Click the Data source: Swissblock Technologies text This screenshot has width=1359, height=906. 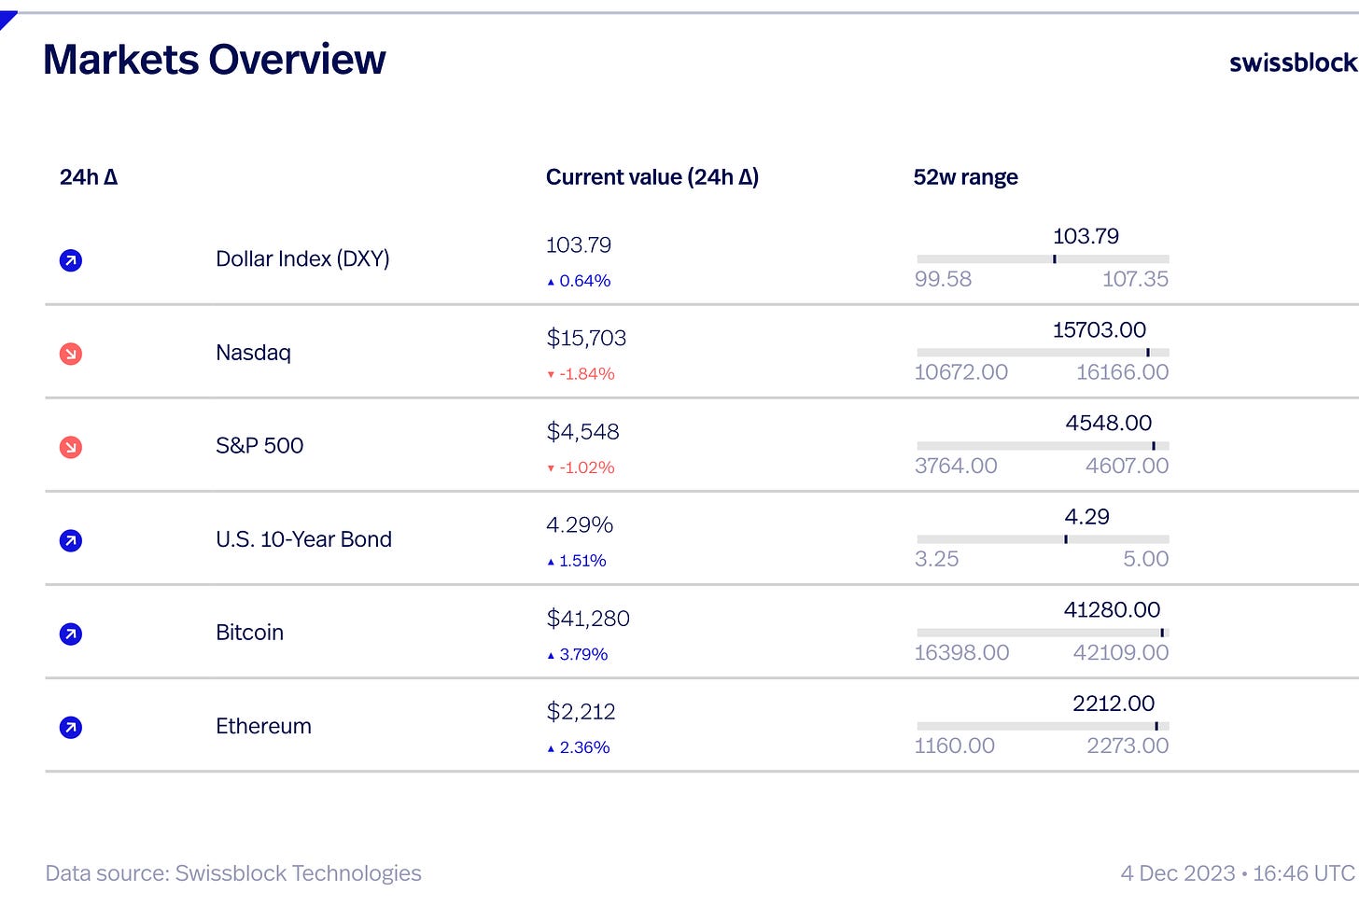click(x=233, y=873)
